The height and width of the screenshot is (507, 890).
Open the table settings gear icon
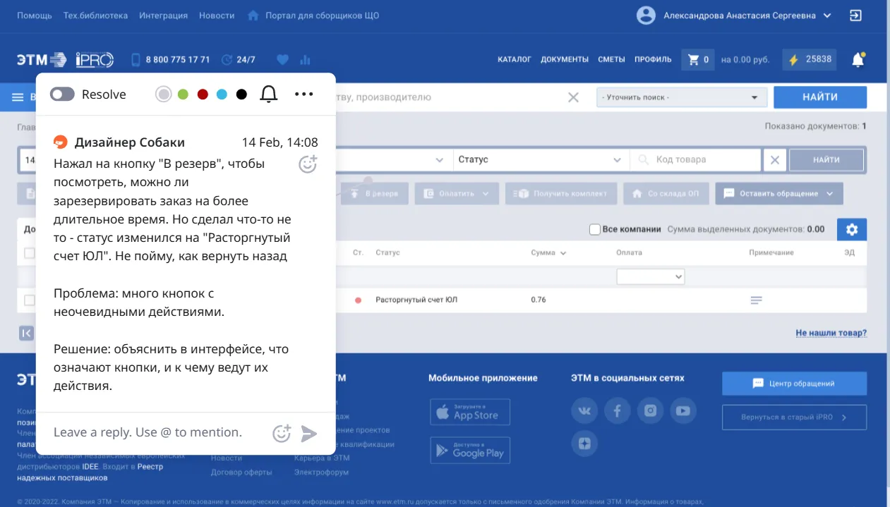point(852,229)
